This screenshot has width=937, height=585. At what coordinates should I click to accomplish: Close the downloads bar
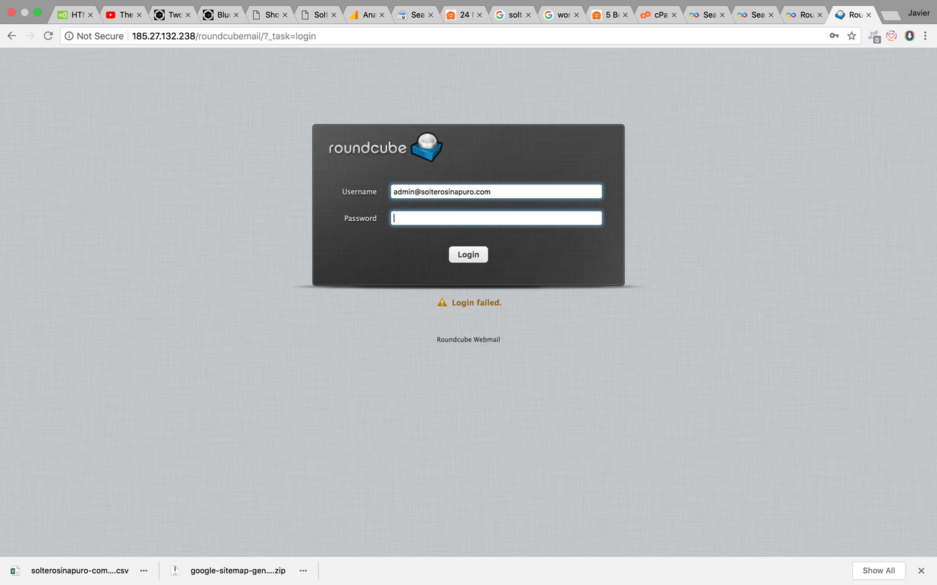click(x=922, y=570)
